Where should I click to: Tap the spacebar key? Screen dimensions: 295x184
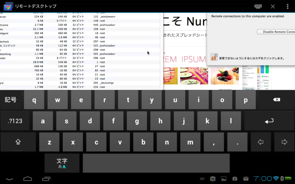coord(156,163)
